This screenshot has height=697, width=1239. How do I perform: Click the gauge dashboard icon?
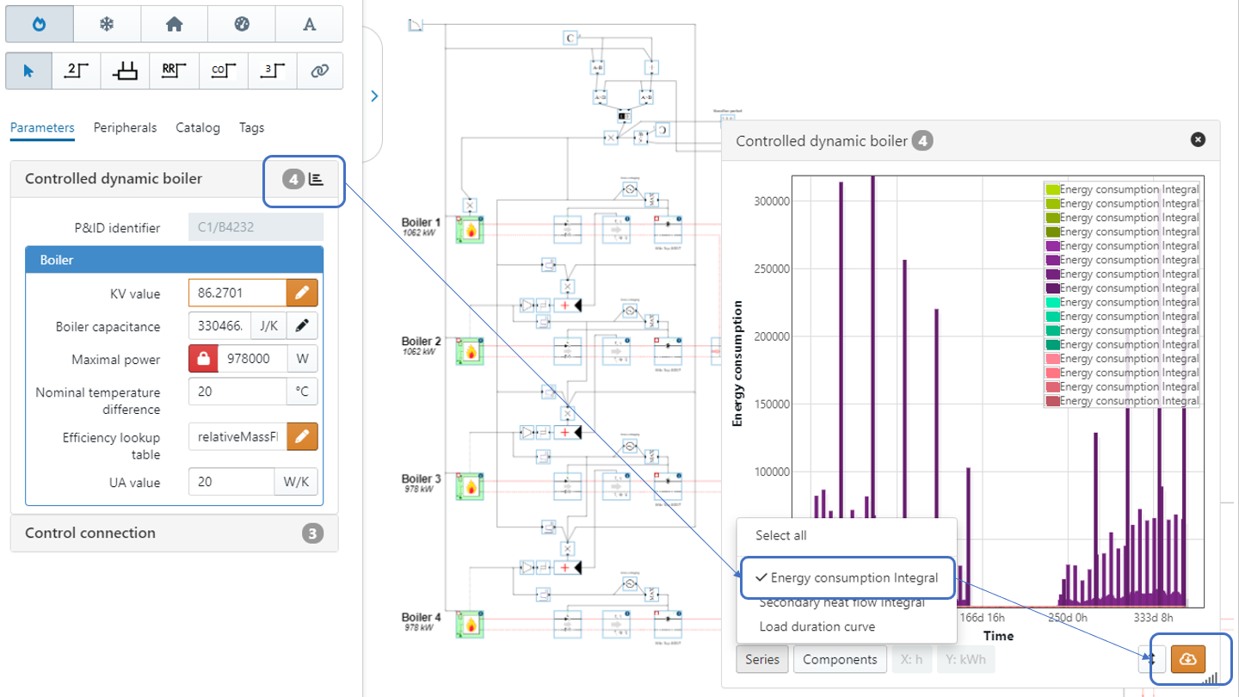[242, 24]
